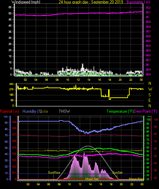
Task: Click the E compass label on wind direction chart
Action: point(149,100)
